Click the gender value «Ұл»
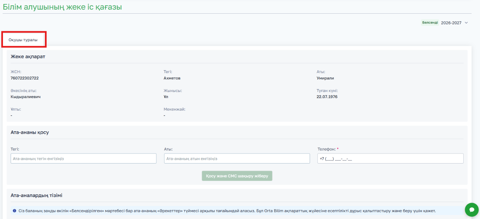The image size is (480, 219). [x=166, y=97]
